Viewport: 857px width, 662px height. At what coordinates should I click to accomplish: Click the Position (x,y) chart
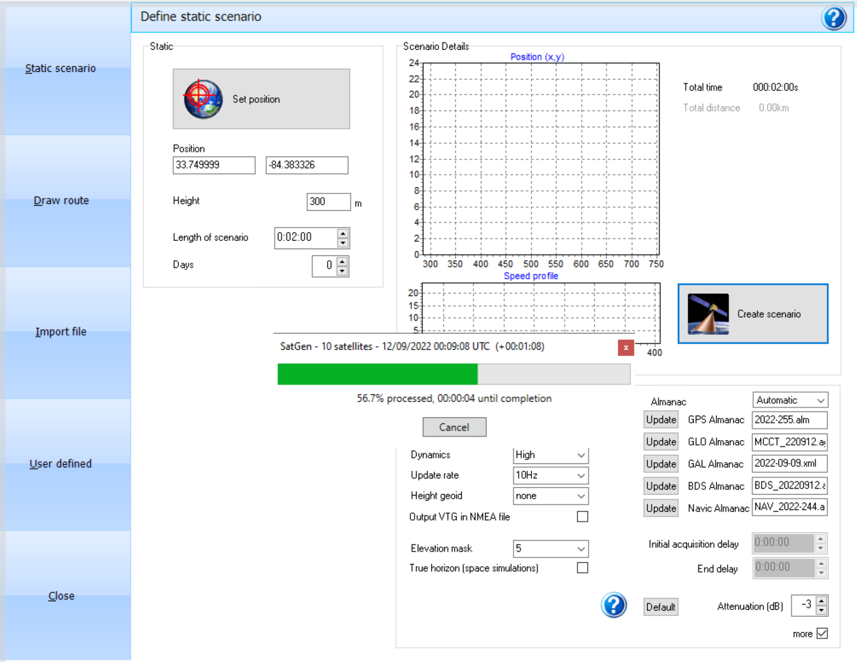pos(541,159)
